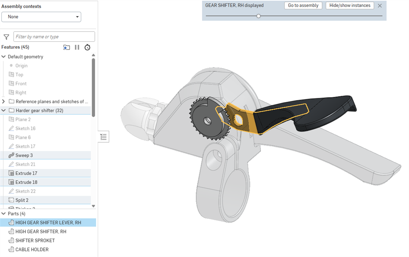
Task: Click the filter funnel icon
Action: (6, 37)
